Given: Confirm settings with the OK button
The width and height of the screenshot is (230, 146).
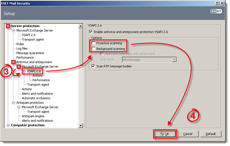Looking at the screenshot, I should pos(165,134).
